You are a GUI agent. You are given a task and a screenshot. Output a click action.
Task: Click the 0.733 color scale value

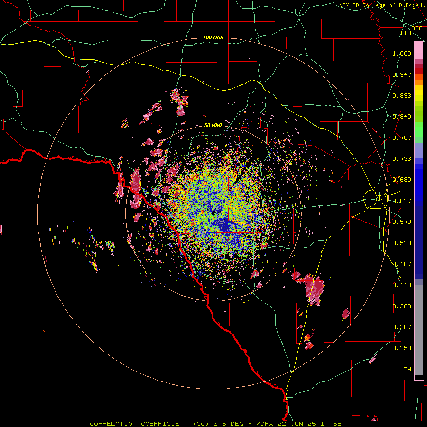pos(402,159)
